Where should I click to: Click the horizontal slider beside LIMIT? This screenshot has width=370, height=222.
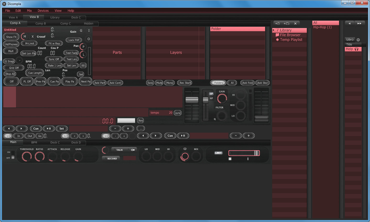[244, 153]
